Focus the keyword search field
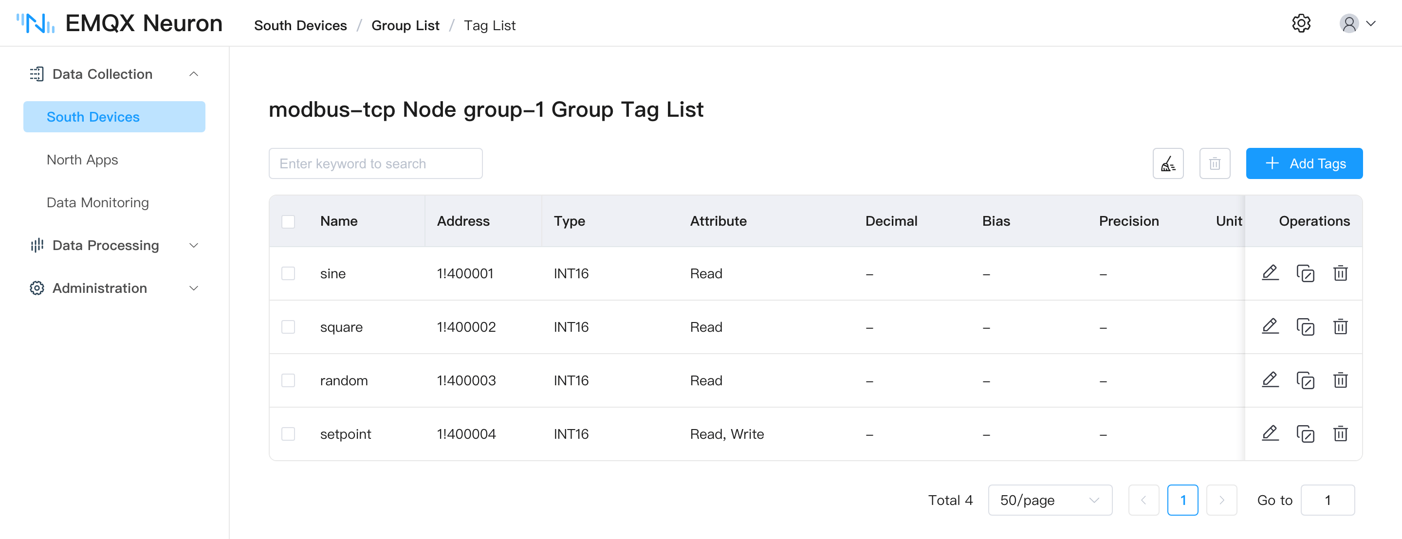Image resolution: width=1402 pixels, height=539 pixels. (x=375, y=163)
